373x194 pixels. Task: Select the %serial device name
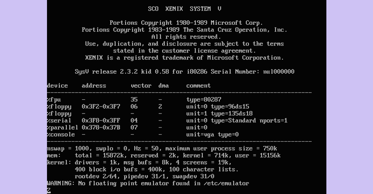[x=59, y=120]
